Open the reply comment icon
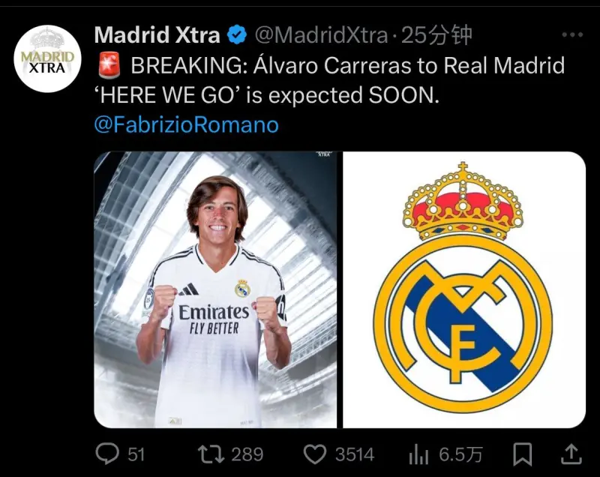 pos(107,454)
